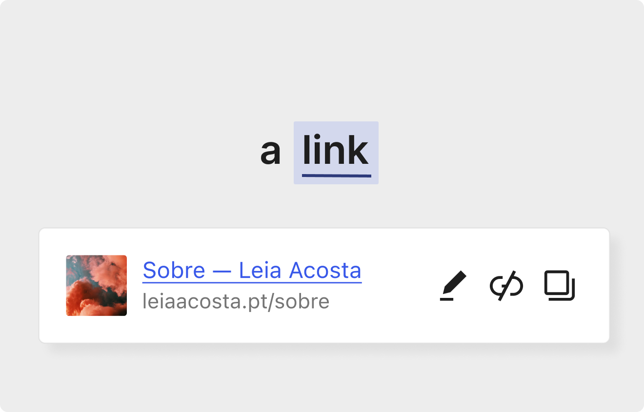Click the URL text below the page title
This screenshot has width=644, height=412.
pos(236,301)
